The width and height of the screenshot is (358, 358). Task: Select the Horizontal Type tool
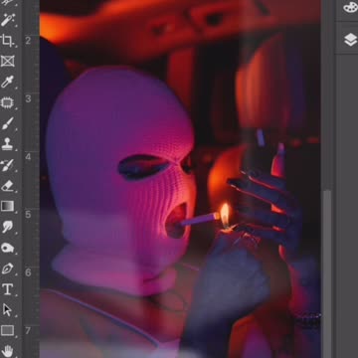click(7, 289)
